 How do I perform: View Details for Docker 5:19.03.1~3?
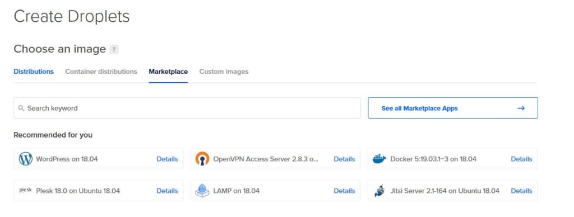(522, 159)
